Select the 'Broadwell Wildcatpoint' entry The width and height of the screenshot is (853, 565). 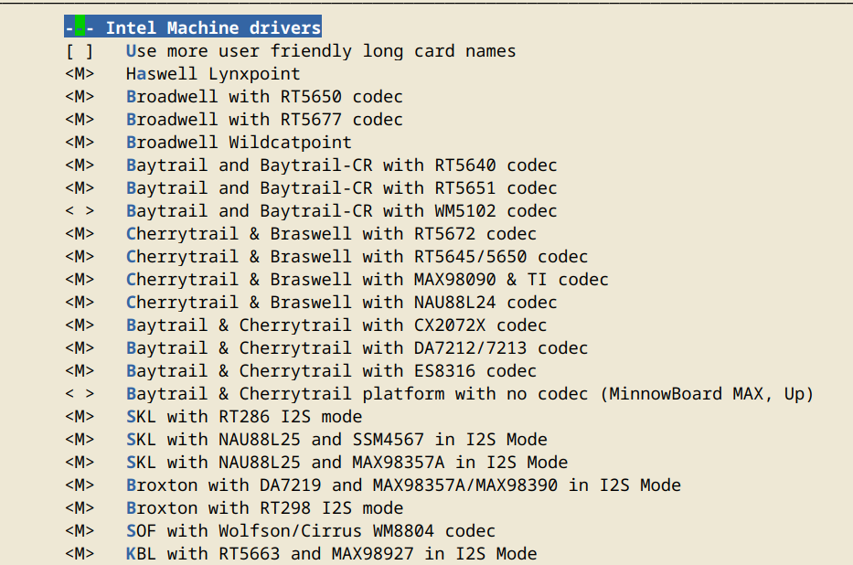tap(239, 143)
